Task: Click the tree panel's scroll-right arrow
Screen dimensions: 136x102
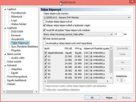Action: (36, 92)
